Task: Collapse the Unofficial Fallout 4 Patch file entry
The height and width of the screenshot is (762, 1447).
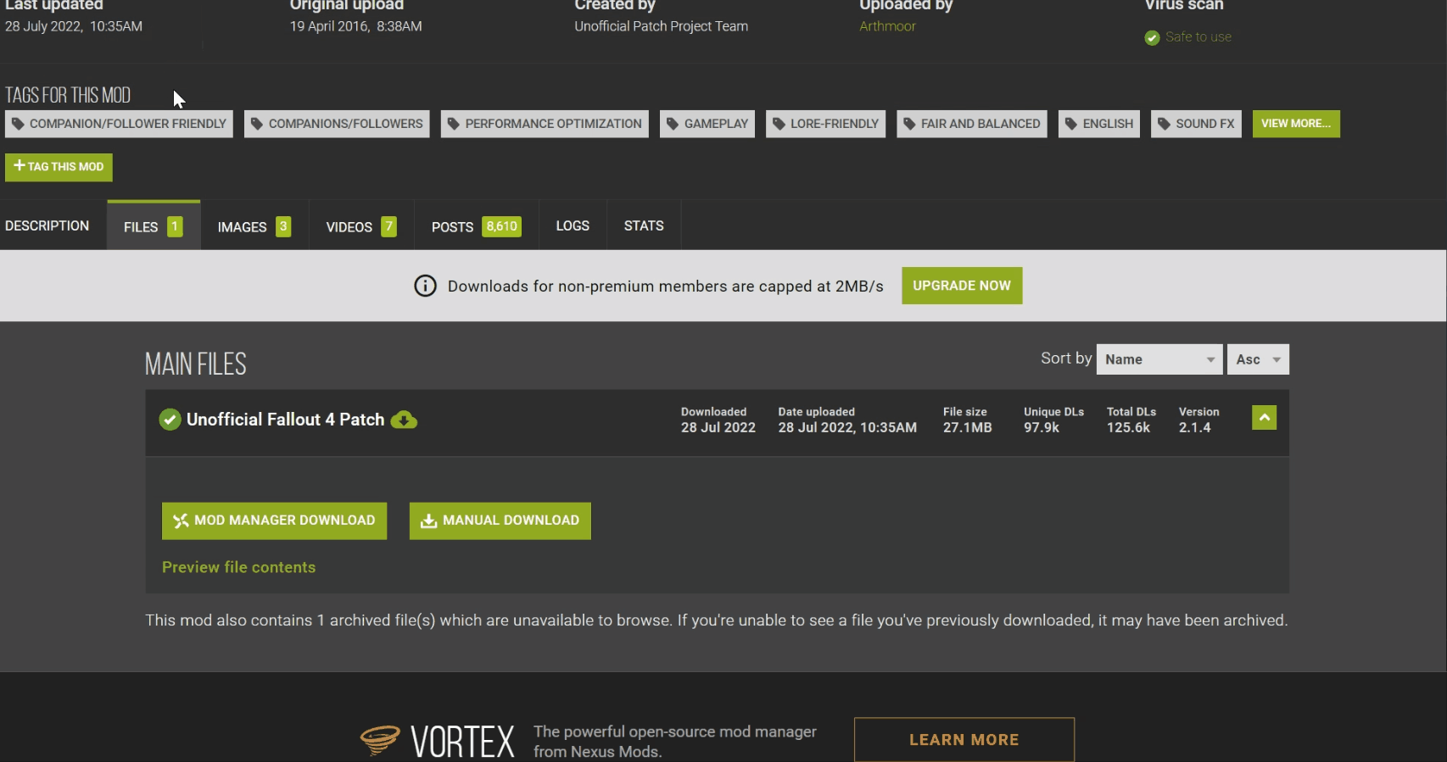Action: click(x=1264, y=417)
